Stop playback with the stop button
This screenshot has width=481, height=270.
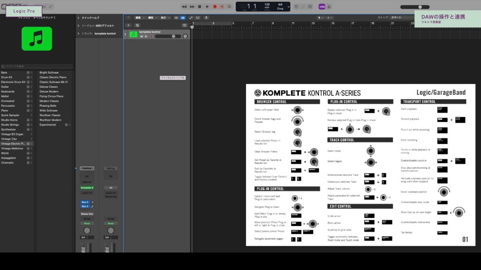coord(200,7)
